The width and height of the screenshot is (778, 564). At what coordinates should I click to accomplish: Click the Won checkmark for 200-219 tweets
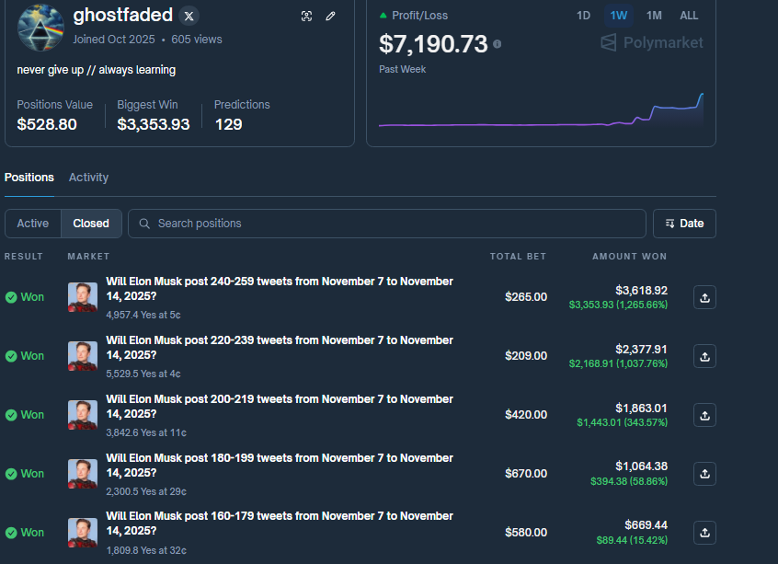(11, 415)
